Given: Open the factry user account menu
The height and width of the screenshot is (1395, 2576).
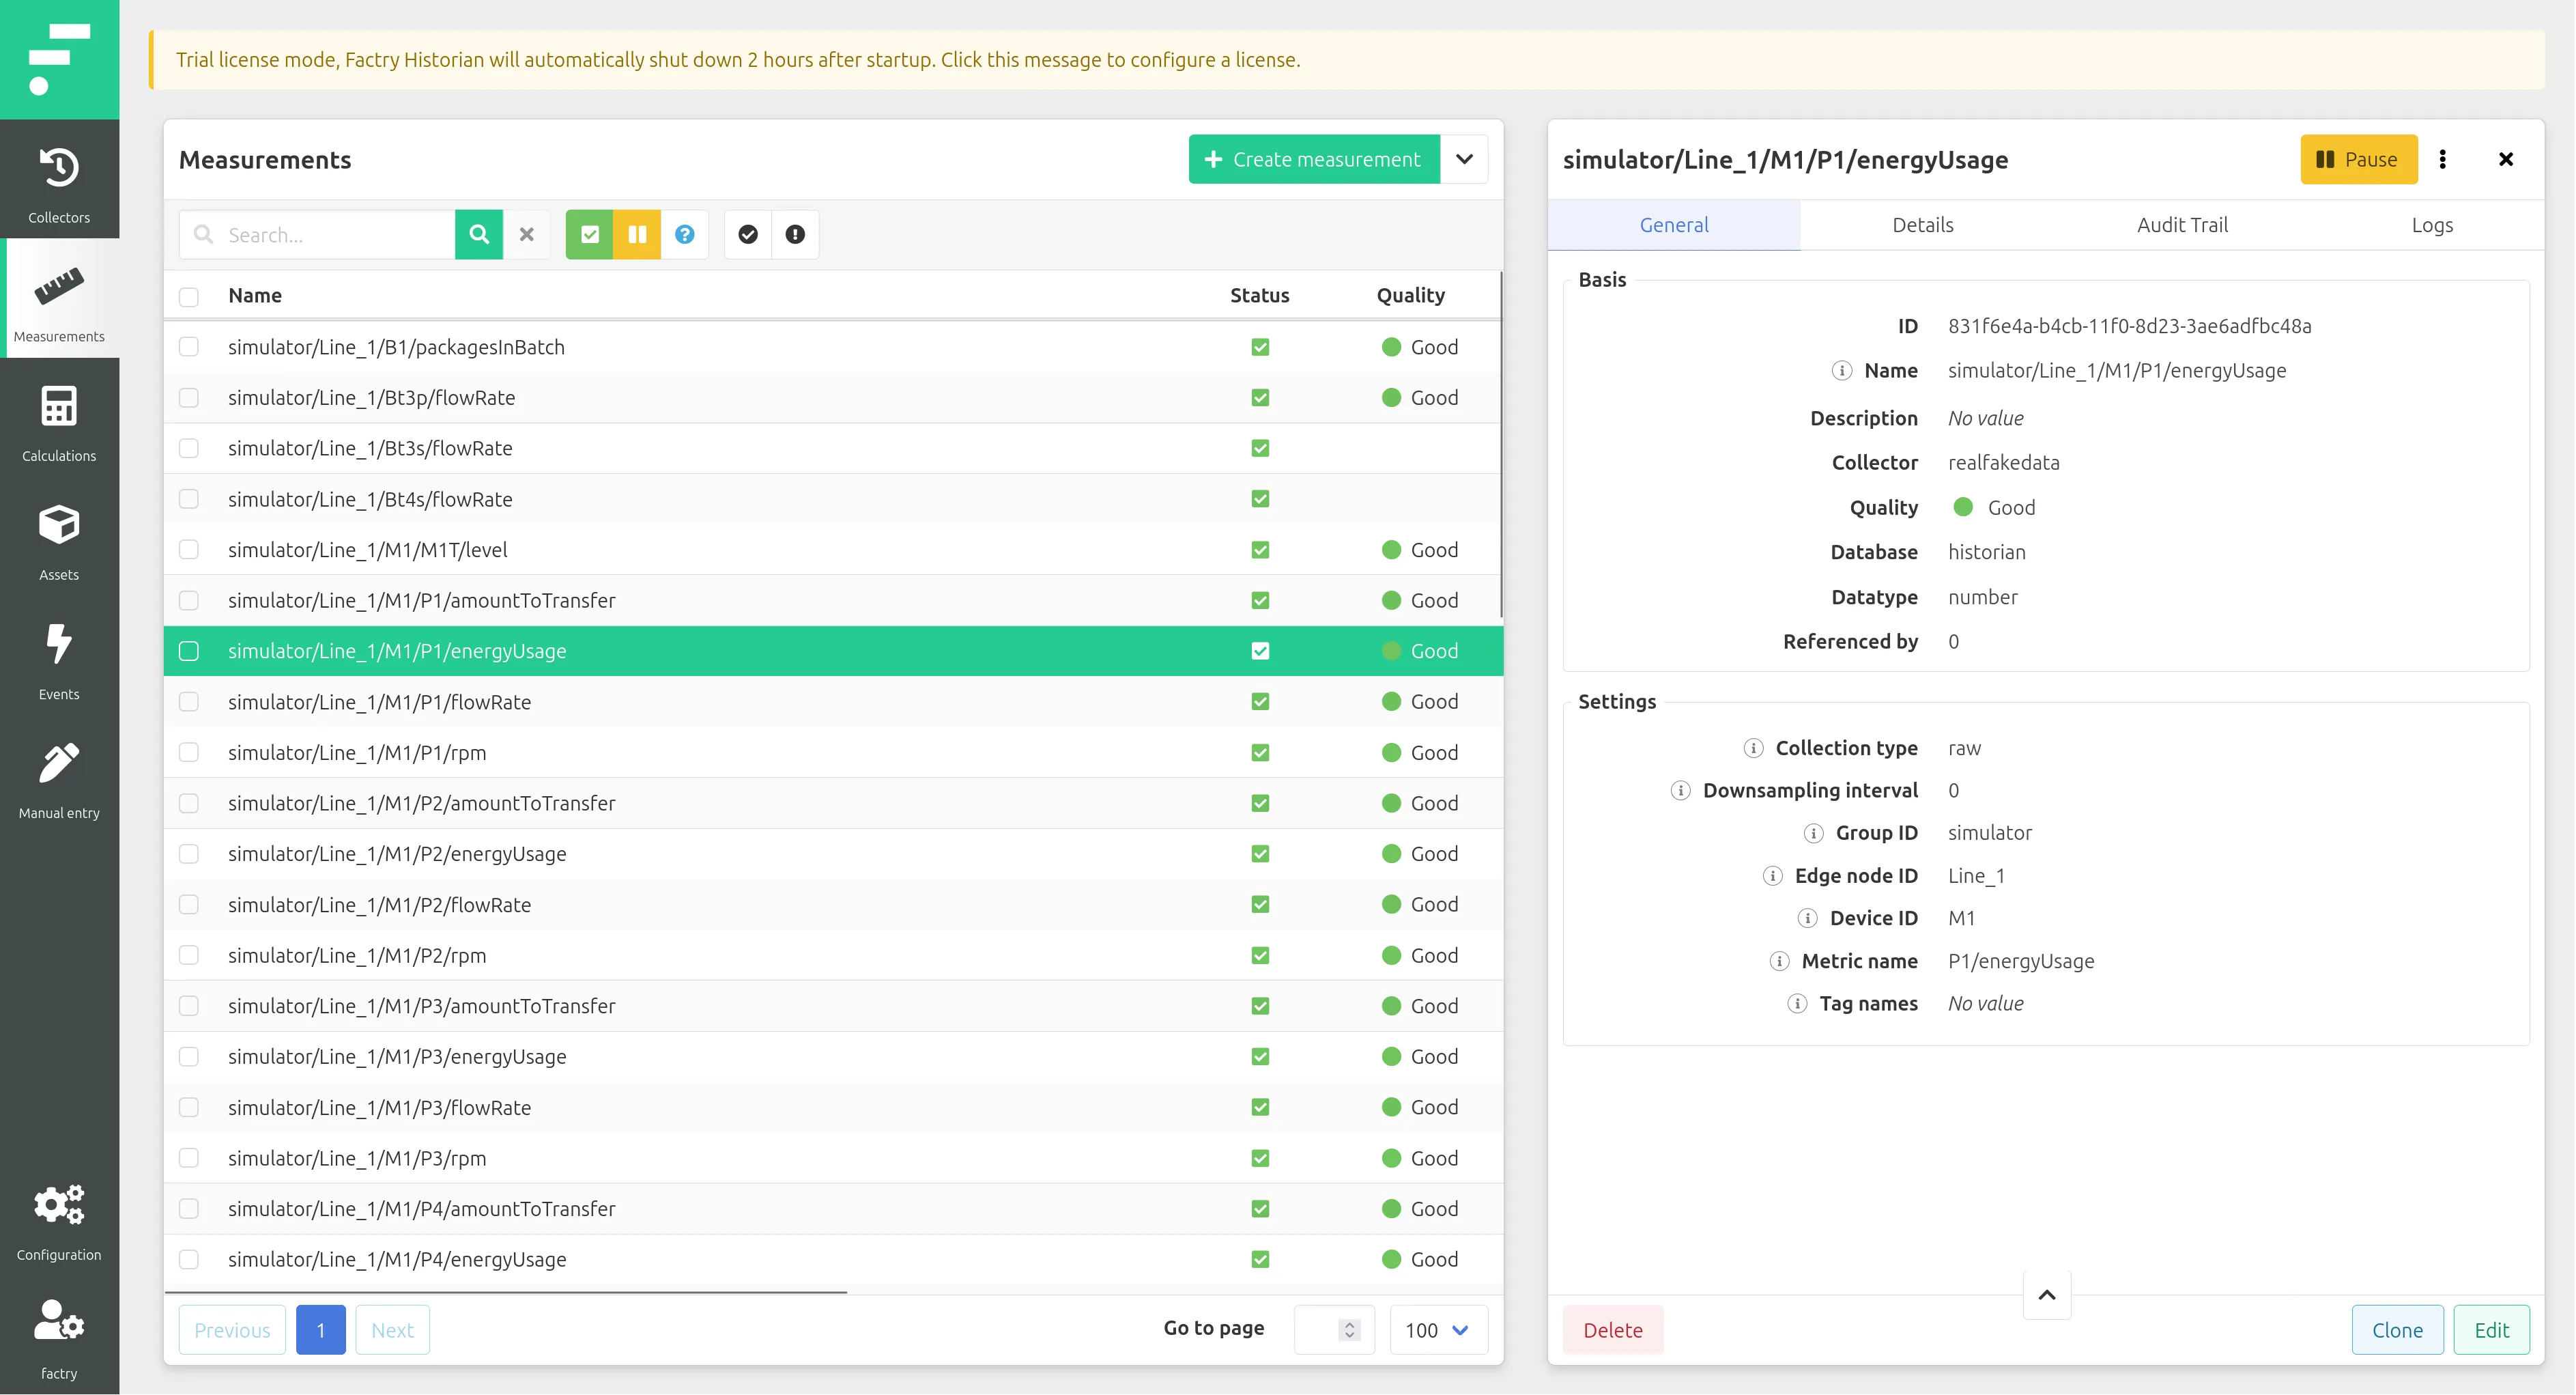Looking at the screenshot, I should tap(59, 1336).
